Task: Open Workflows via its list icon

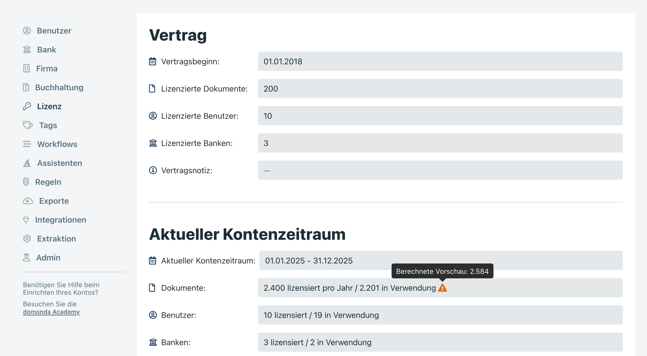Action: [27, 144]
